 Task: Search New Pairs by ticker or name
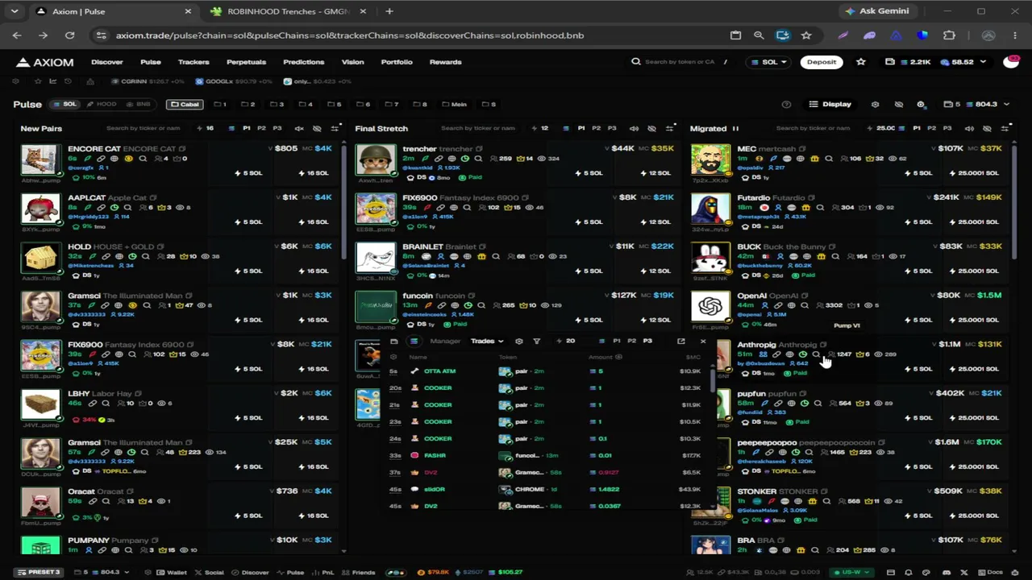[144, 128]
